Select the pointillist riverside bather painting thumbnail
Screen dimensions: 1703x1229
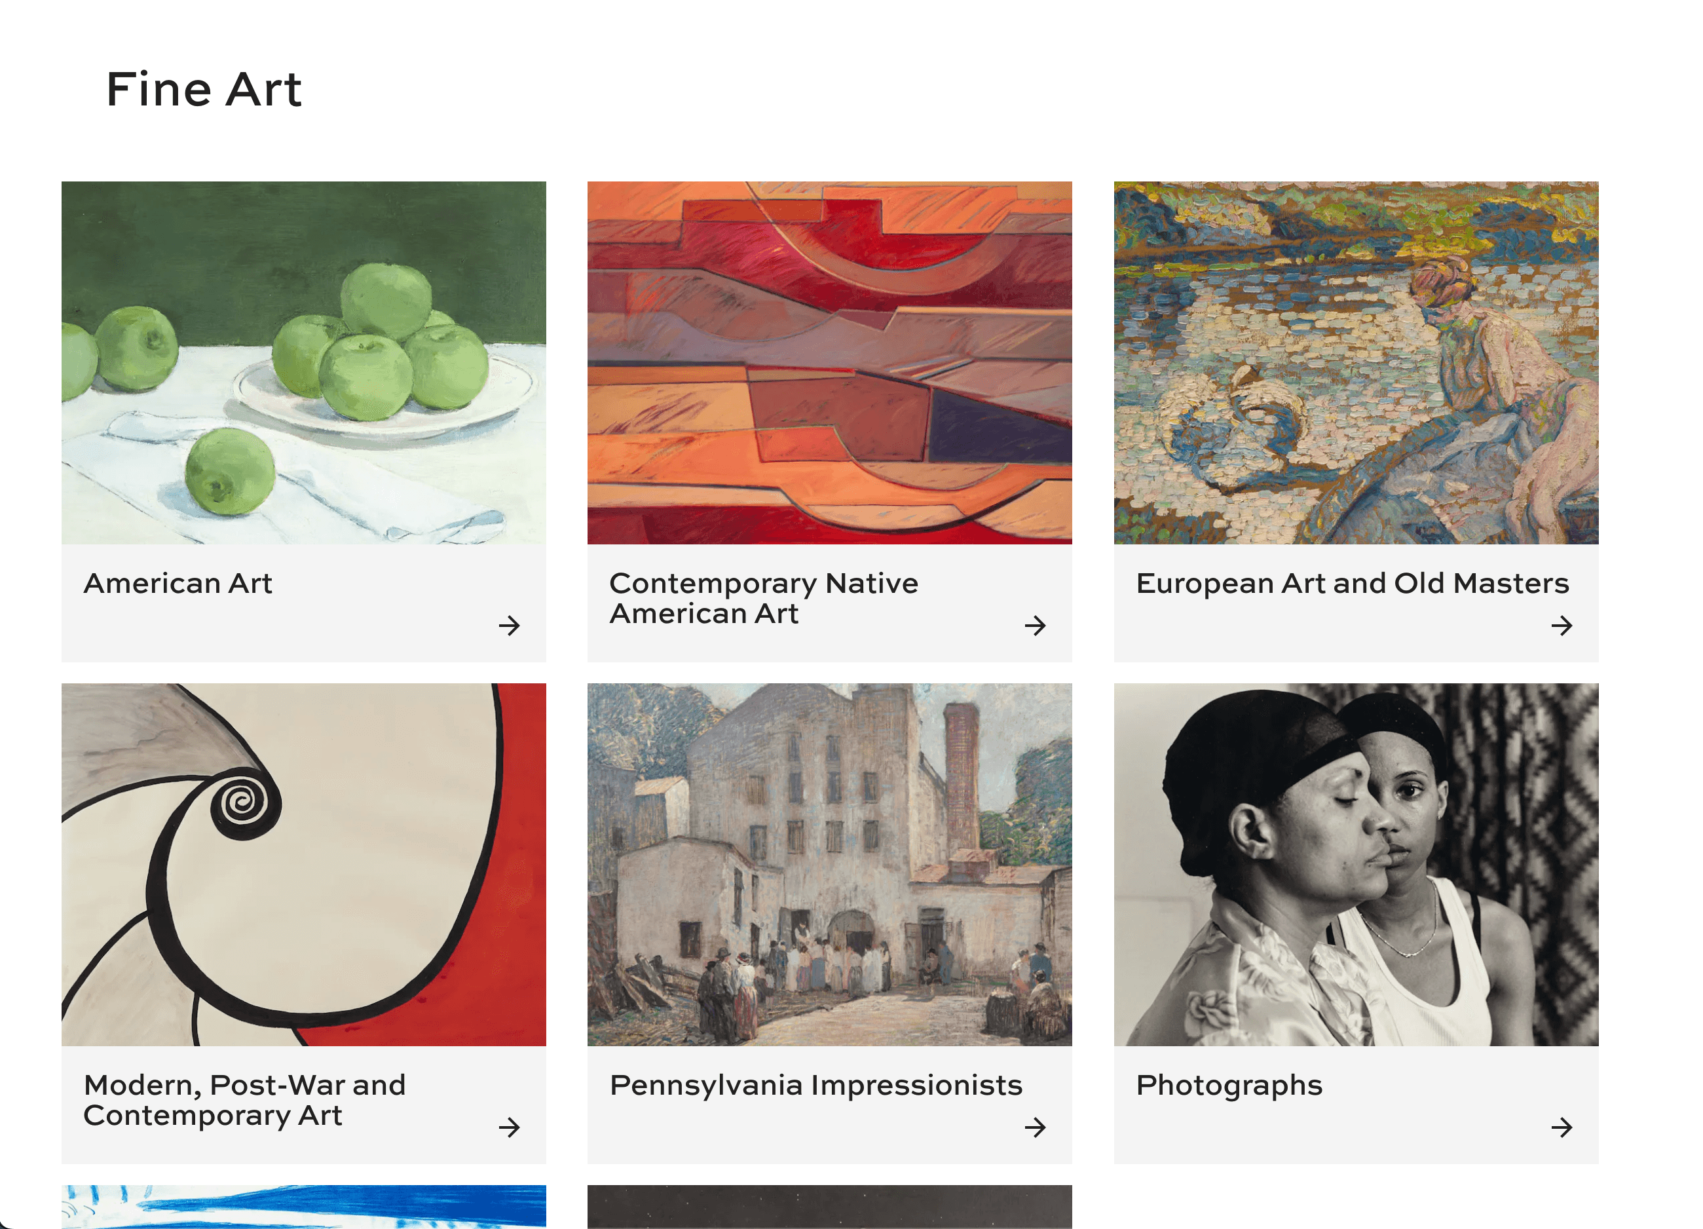coord(1356,363)
